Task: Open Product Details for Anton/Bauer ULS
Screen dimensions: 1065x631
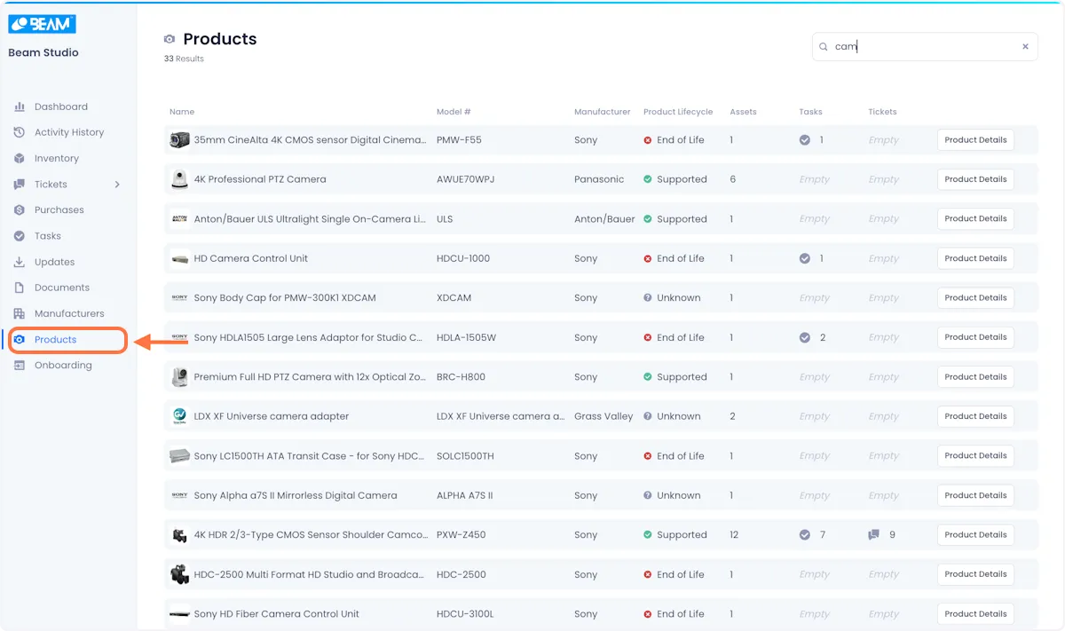Action: coord(975,218)
